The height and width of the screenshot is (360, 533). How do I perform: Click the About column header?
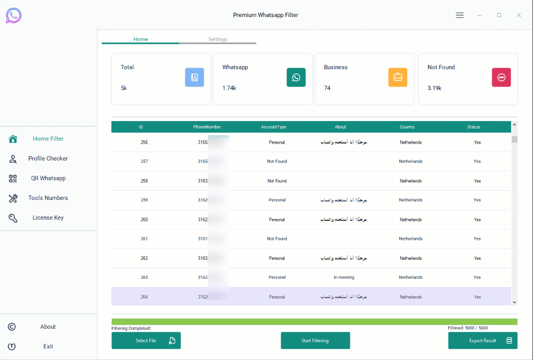coord(340,127)
